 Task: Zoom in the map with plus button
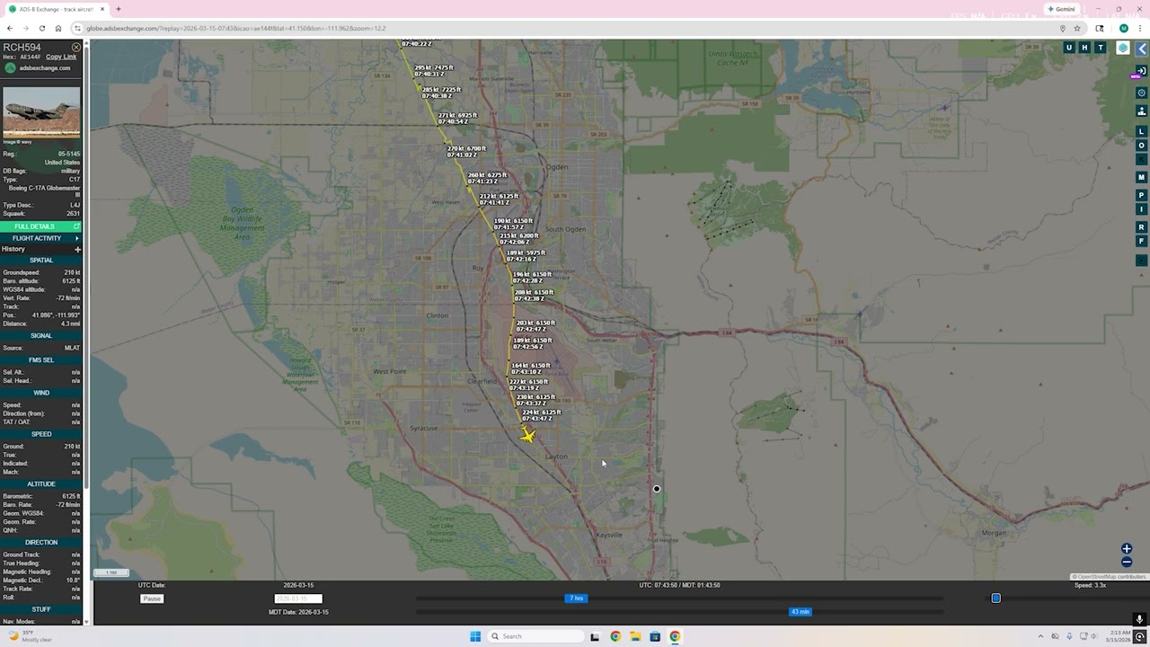tap(1127, 549)
